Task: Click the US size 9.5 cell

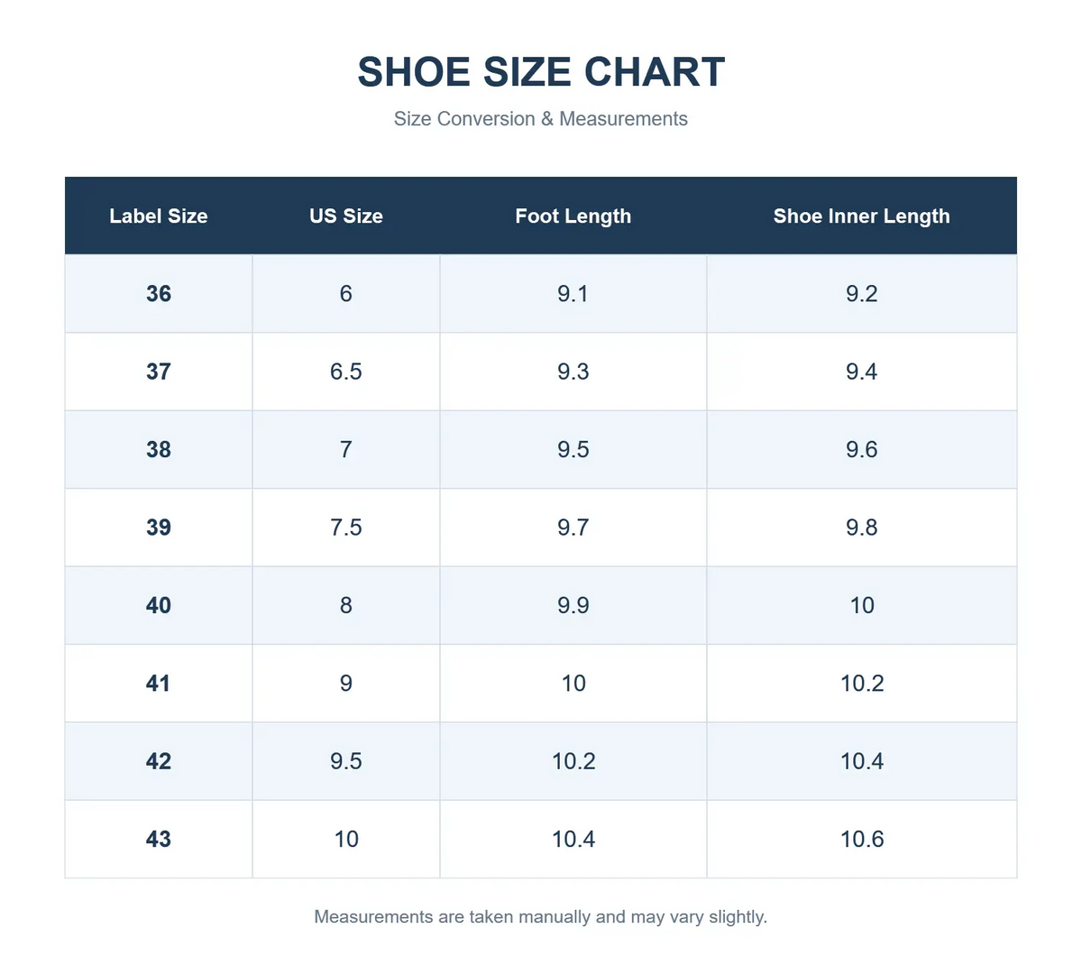Action: [x=346, y=761]
